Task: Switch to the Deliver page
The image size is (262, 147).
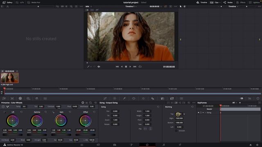Action: (x=180, y=145)
